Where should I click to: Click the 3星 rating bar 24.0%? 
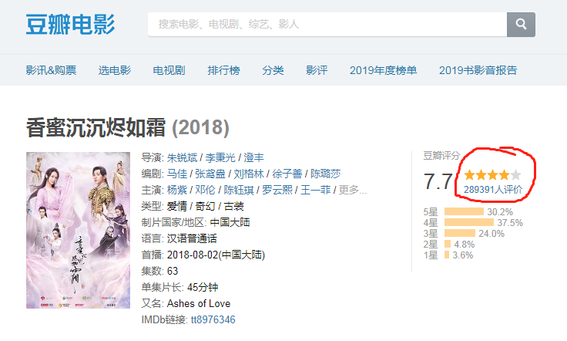(460, 234)
